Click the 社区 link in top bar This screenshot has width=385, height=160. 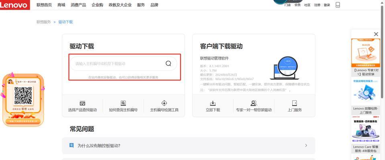[x=307, y=5]
